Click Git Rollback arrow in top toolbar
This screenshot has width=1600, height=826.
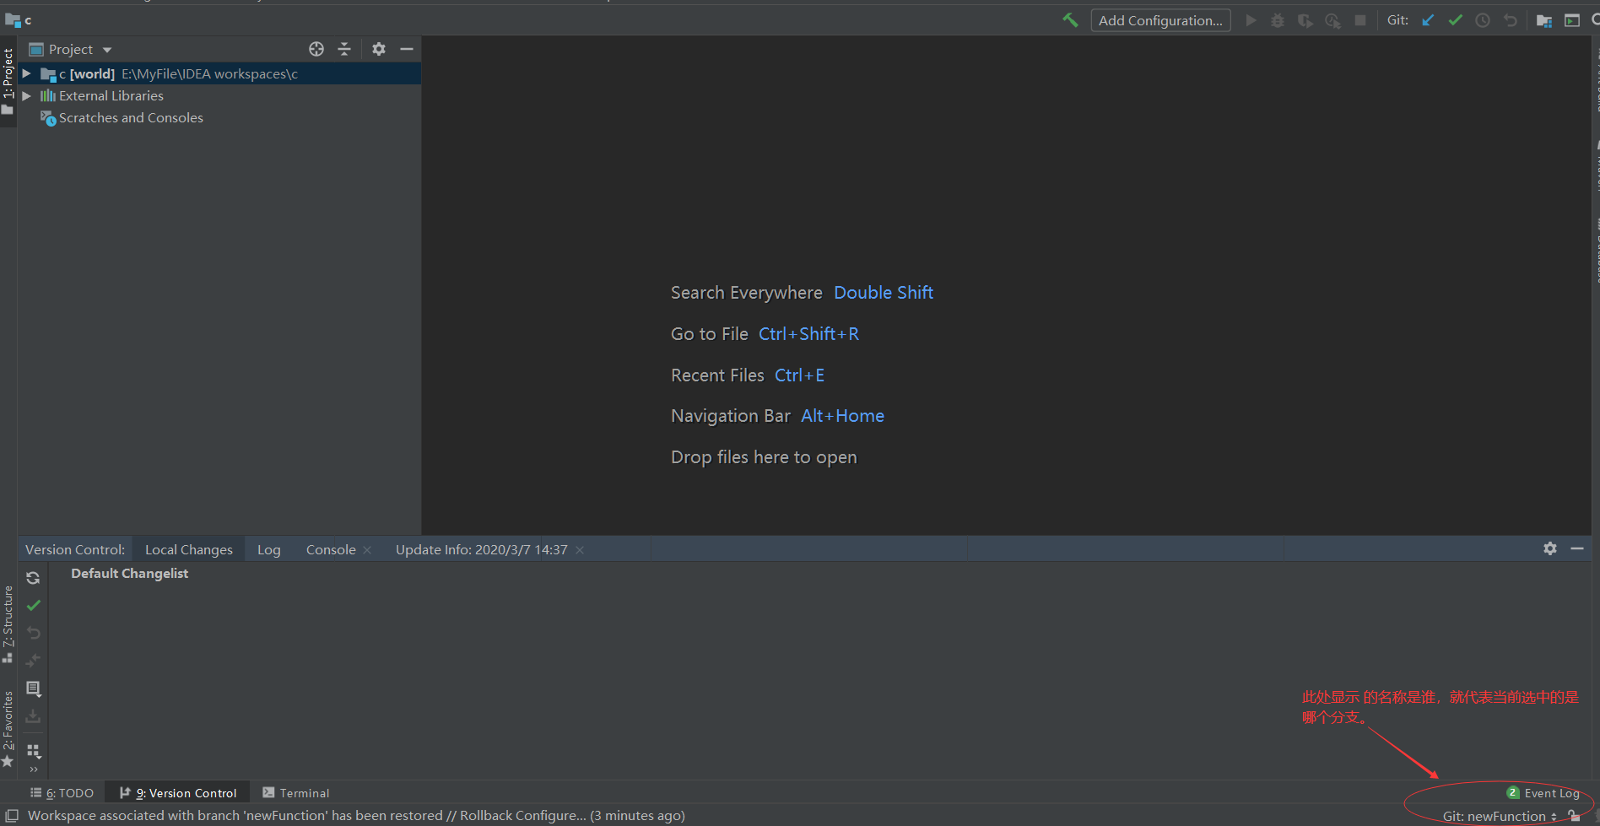click(1511, 20)
